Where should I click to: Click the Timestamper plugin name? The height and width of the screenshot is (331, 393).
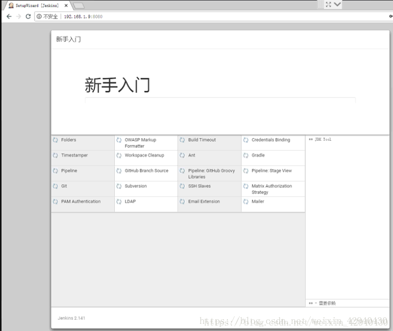point(75,155)
